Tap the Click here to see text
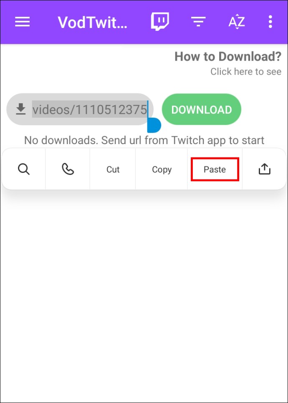 (246, 71)
